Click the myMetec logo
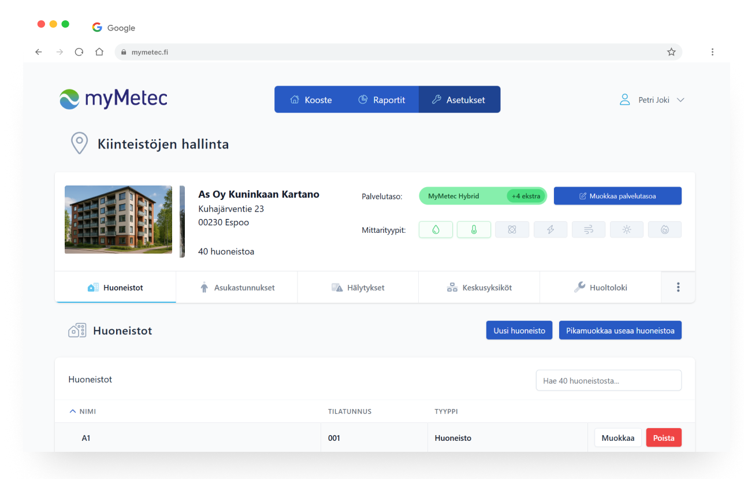 point(113,99)
